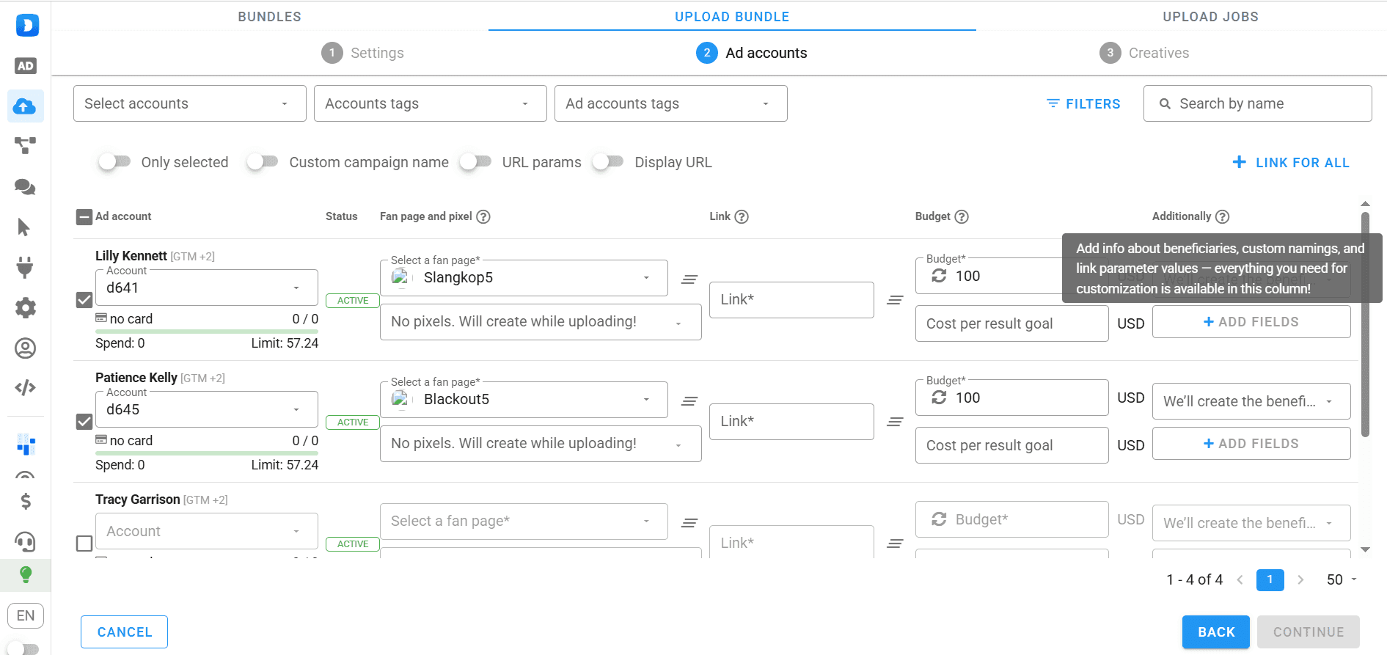Image resolution: width=1387 pixels, height=655 pixels.
Task: Enable the Only selected toggle
Action: pos(114,162)
